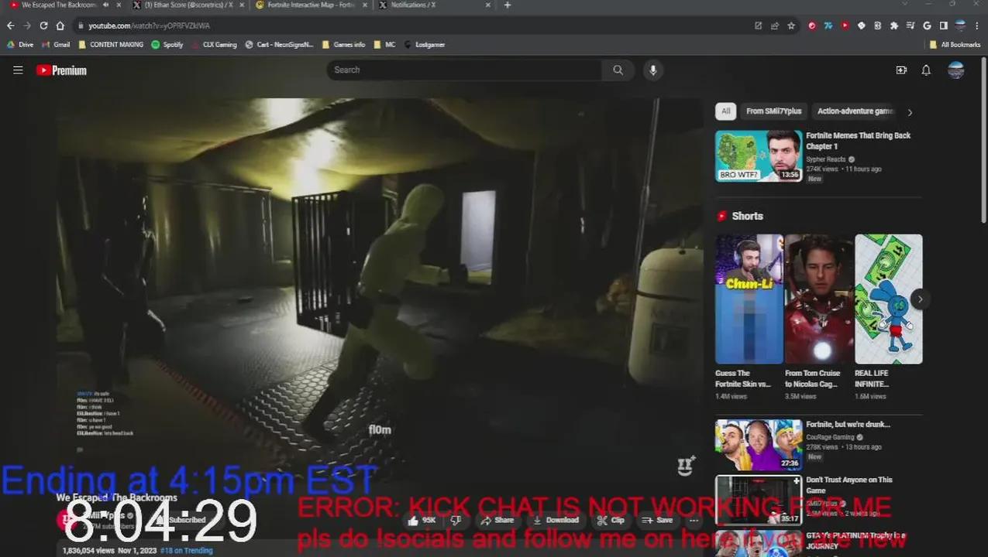Share this page from the address bar icon
988x557 pixels.
point(774,26)
